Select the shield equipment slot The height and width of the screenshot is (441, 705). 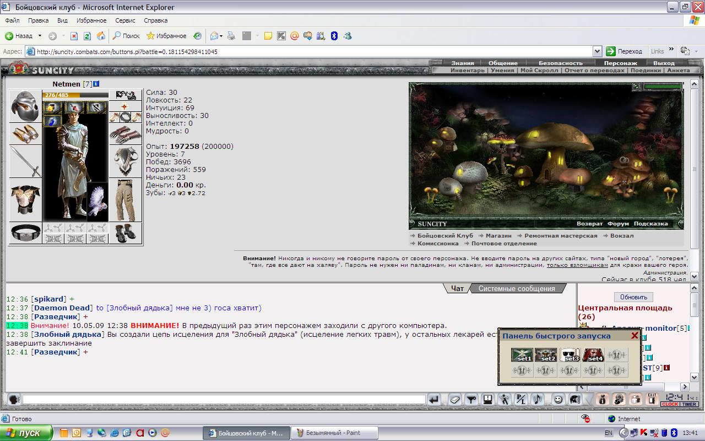tap(126, 162)
